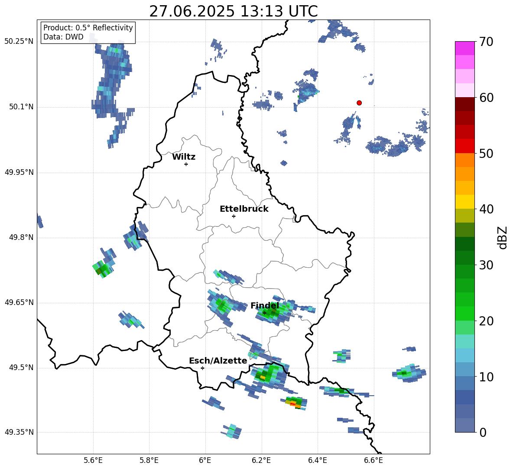Viewport: 513px width, 469px height.
Task: Click the 10 colorbar tick value
Action: 486,377
